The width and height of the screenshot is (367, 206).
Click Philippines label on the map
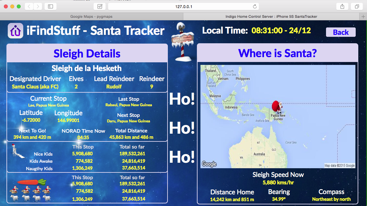pos(243,79)
